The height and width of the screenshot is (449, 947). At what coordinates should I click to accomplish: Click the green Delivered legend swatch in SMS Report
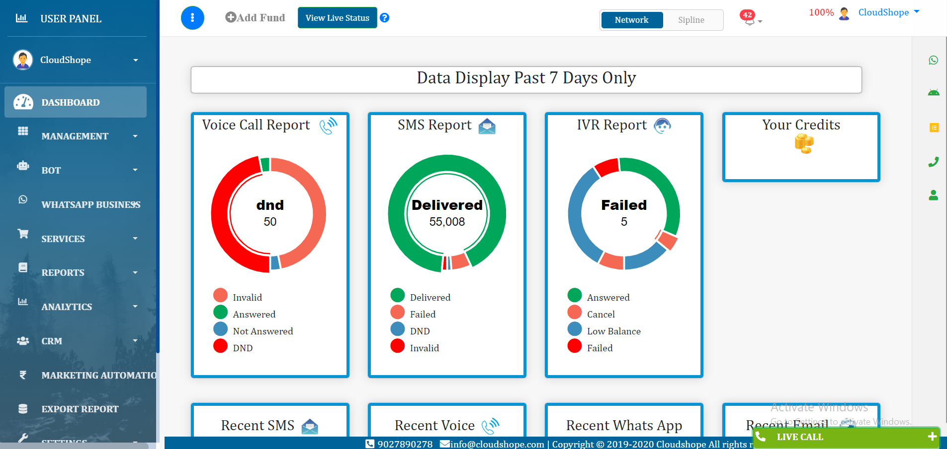coord(397,295)
